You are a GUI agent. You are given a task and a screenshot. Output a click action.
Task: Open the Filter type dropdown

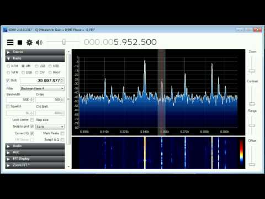42,88
